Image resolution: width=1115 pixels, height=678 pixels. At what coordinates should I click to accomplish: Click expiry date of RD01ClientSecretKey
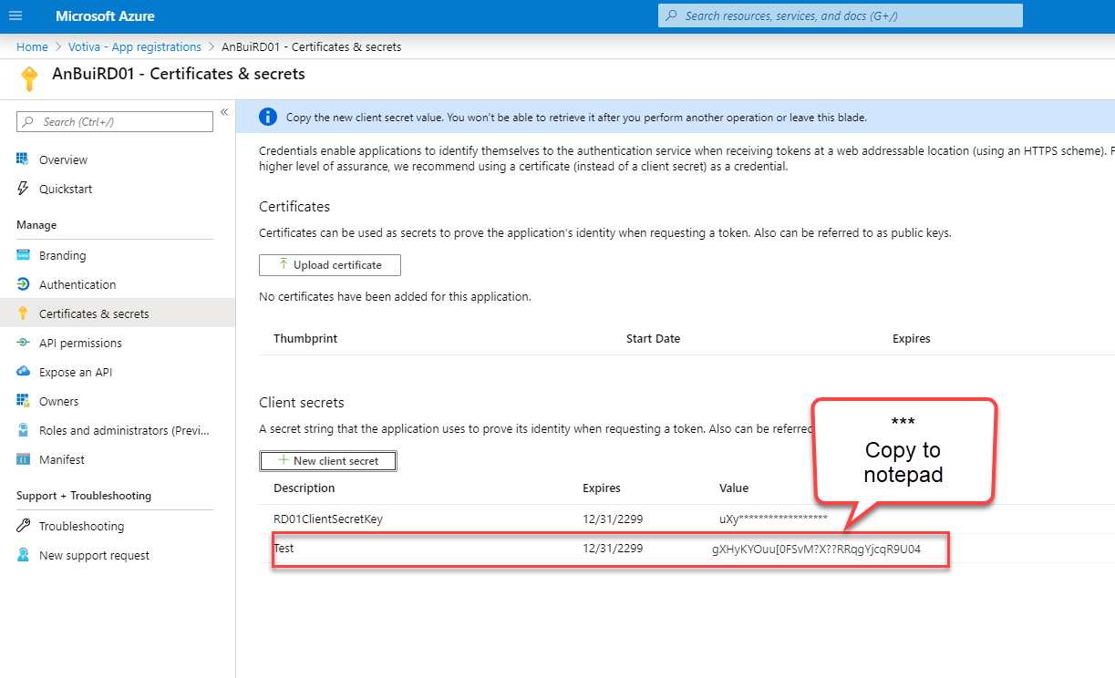613,519
